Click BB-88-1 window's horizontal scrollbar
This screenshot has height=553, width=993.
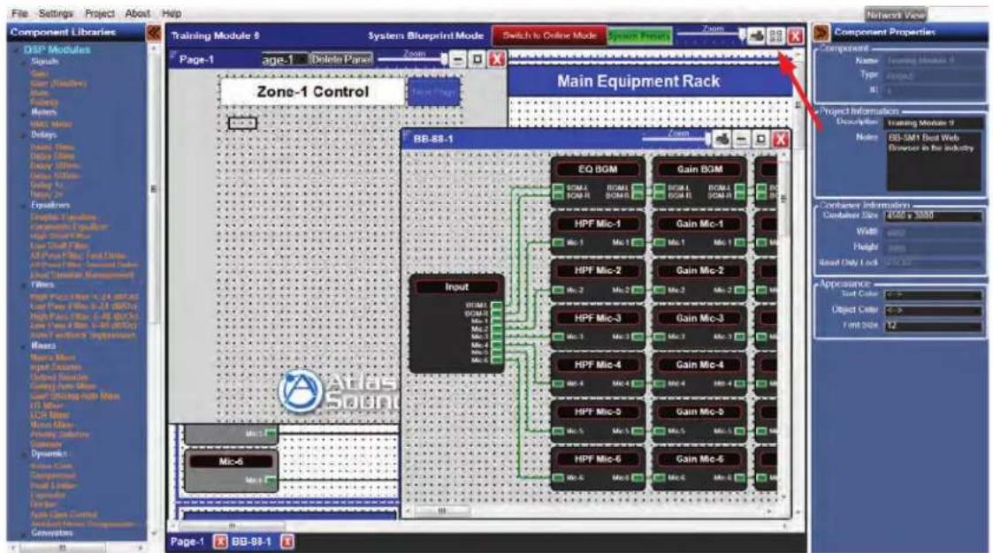pyautogui.click(x=592, y=510)
